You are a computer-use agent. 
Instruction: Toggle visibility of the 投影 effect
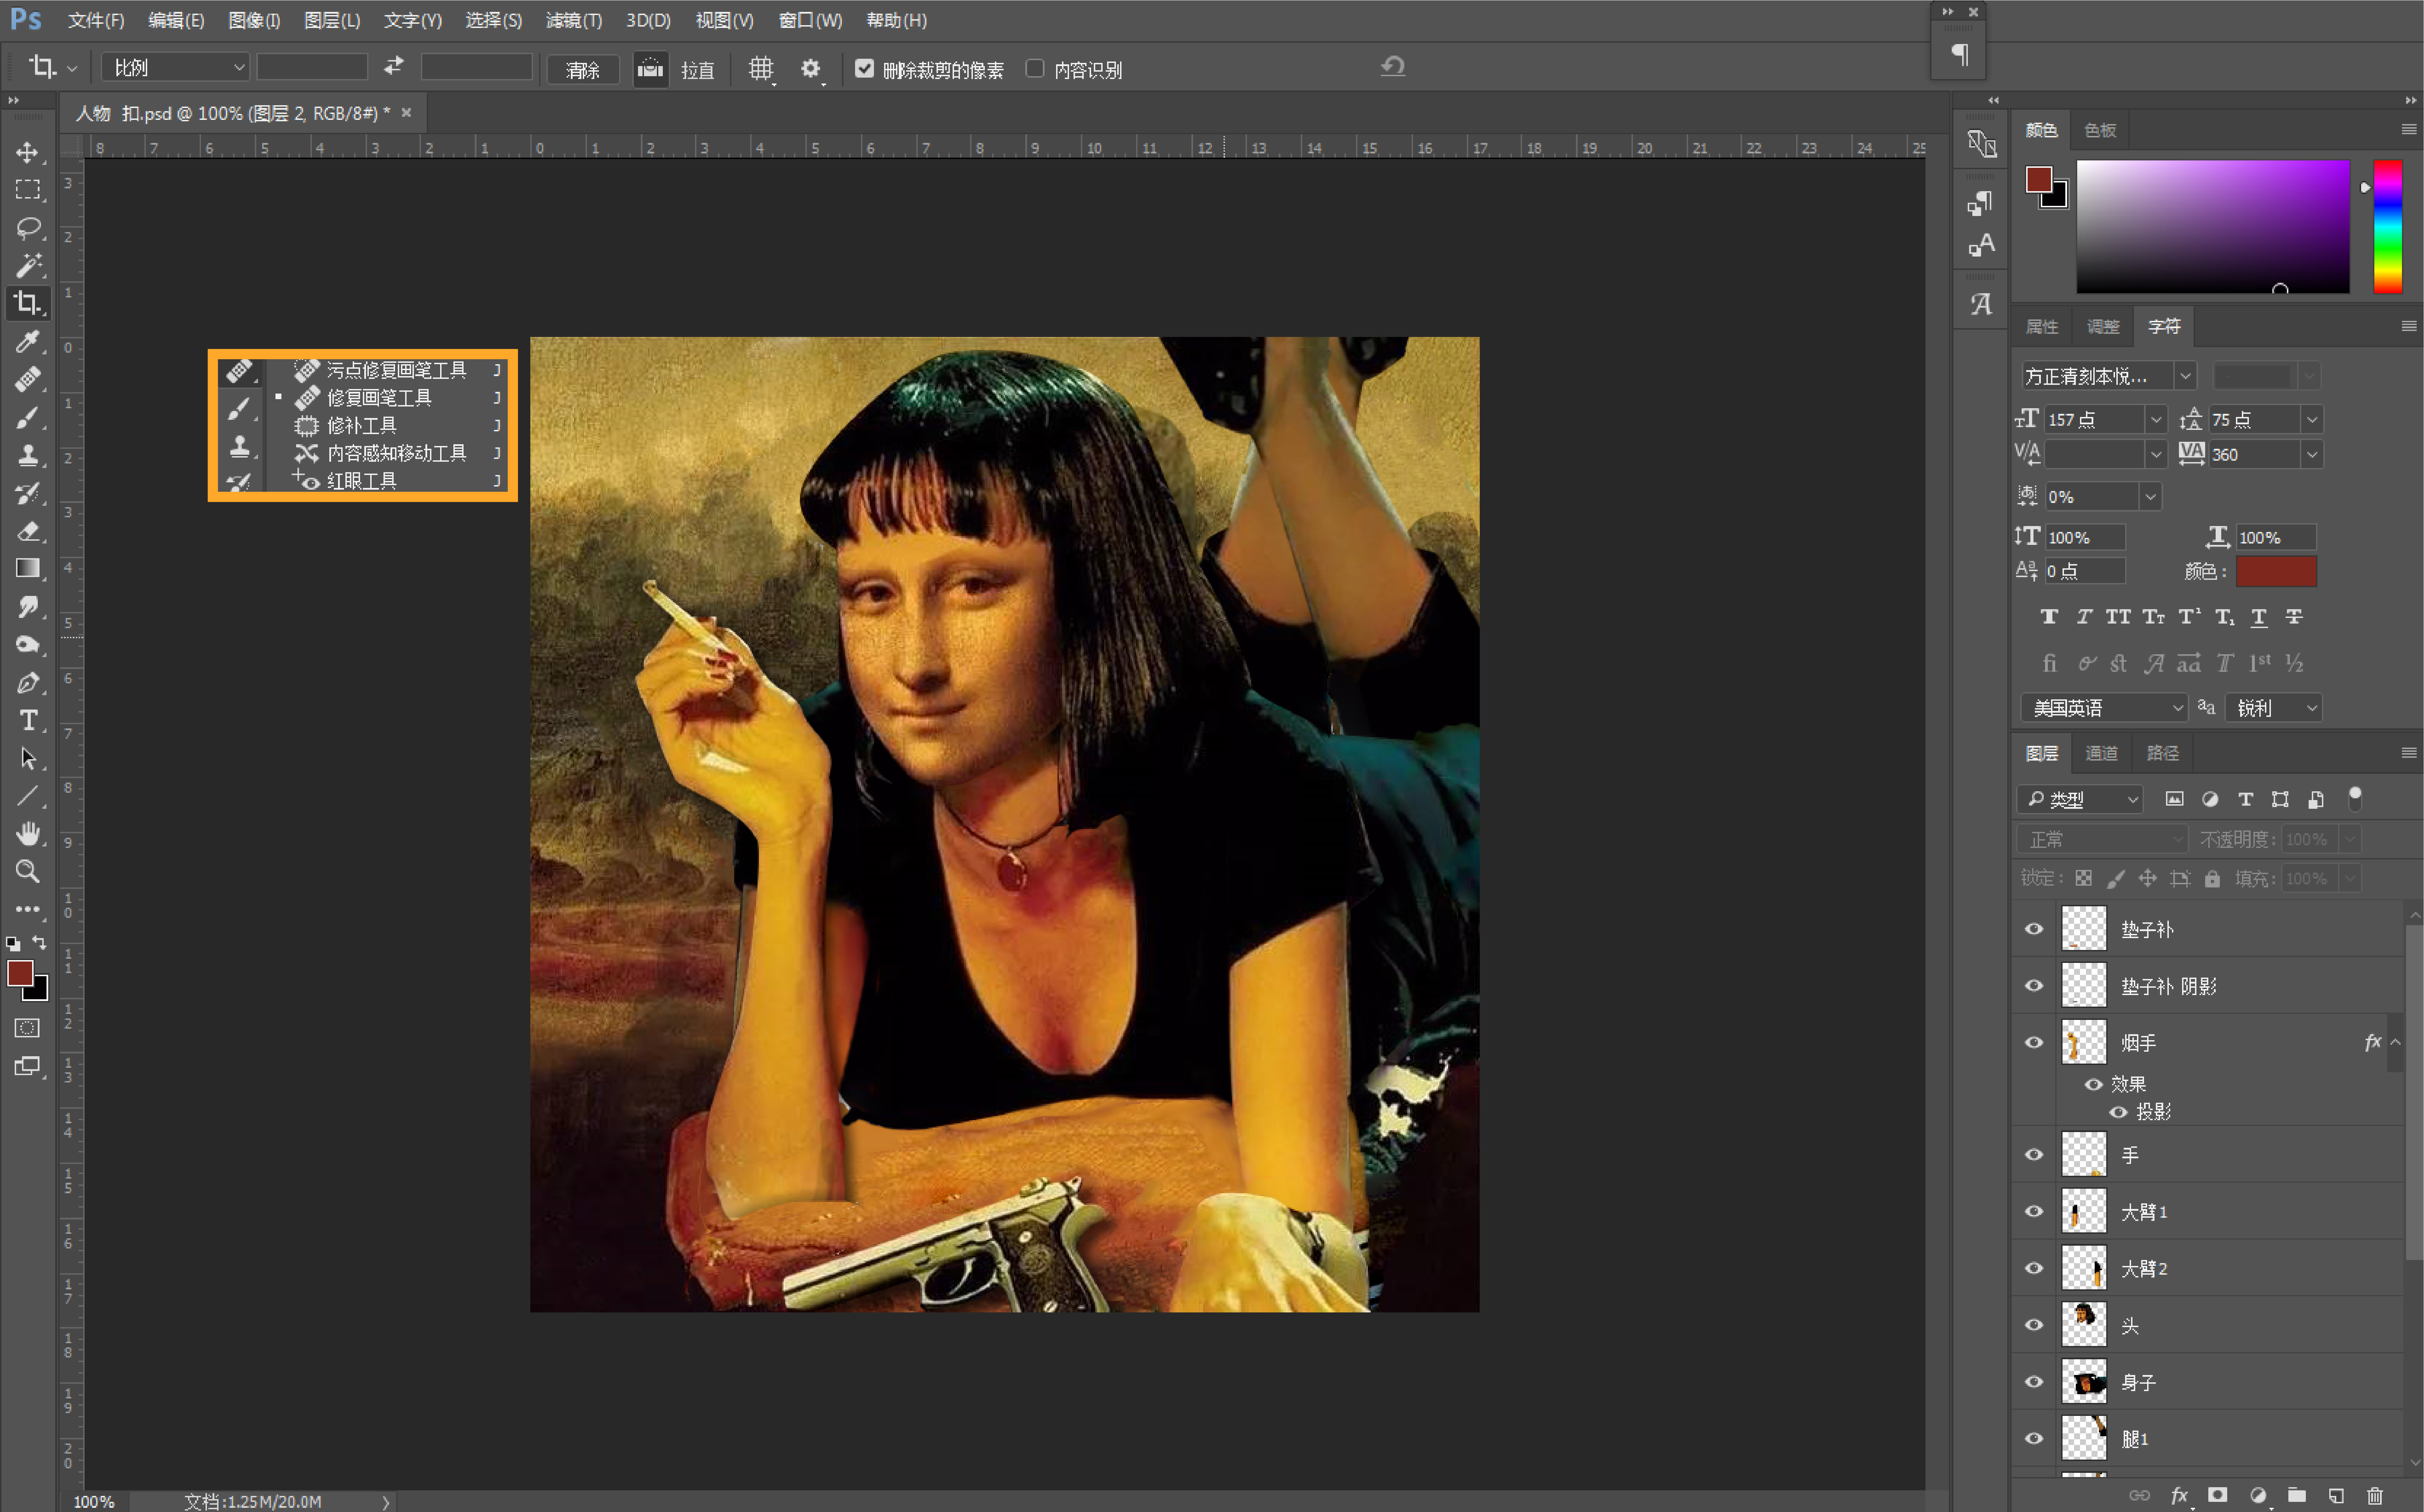[x=2118, y=1112]
